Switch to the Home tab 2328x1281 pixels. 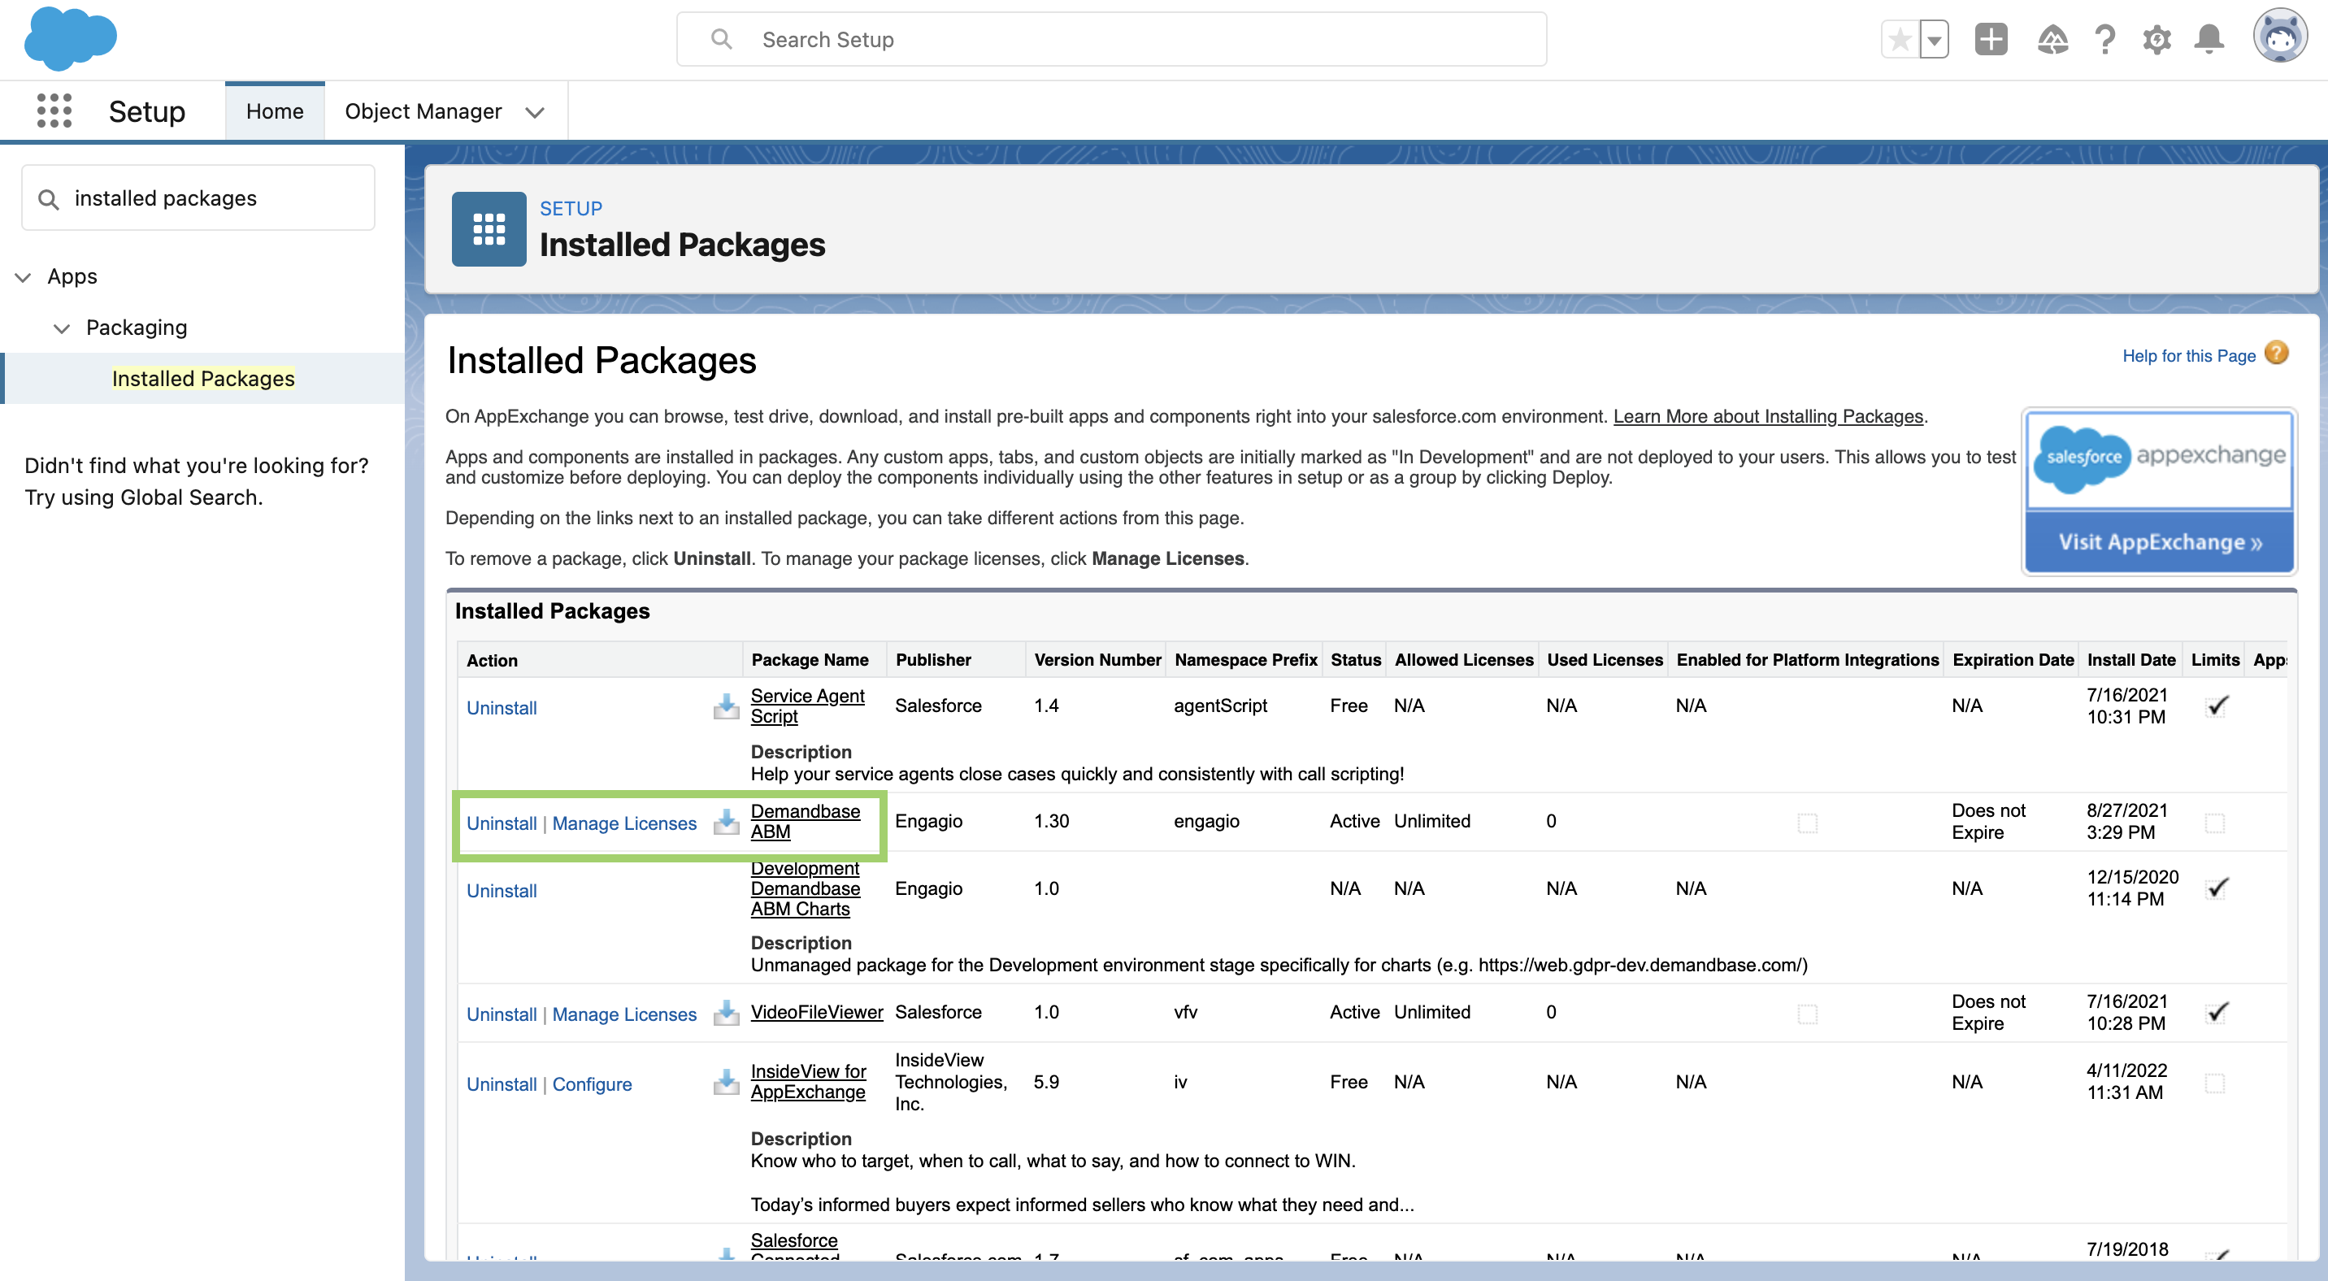pyautogui.click(x=275, y=111)
